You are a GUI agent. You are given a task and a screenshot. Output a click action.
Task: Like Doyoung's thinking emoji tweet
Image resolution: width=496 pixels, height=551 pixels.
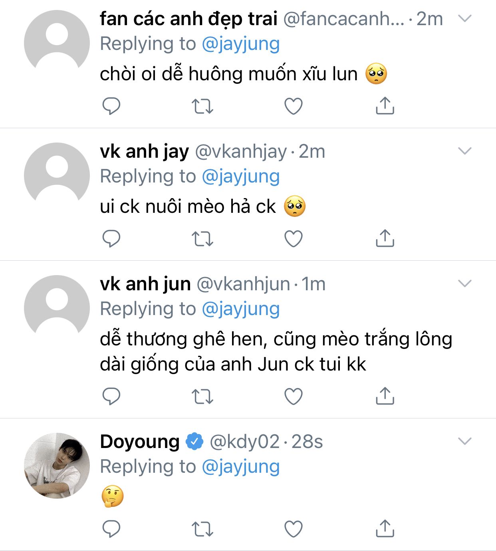[x=294, y=529]
